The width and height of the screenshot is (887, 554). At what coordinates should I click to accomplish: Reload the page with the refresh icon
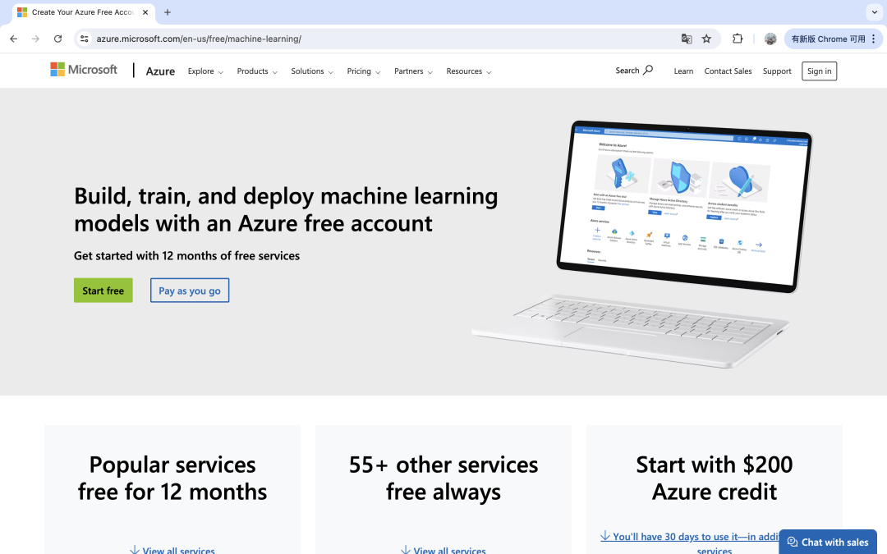(x=57, y=39)
